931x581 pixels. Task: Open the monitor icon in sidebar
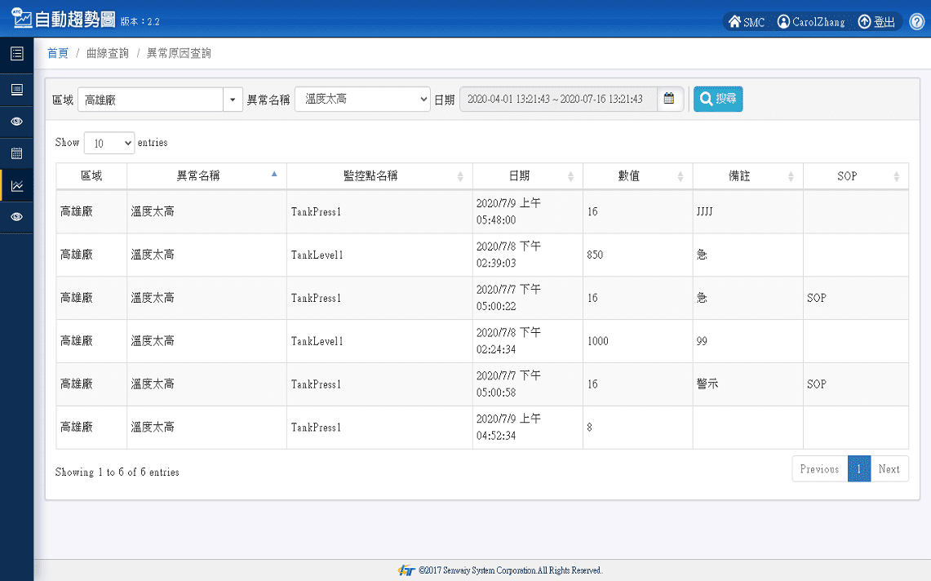click(16, 90)
